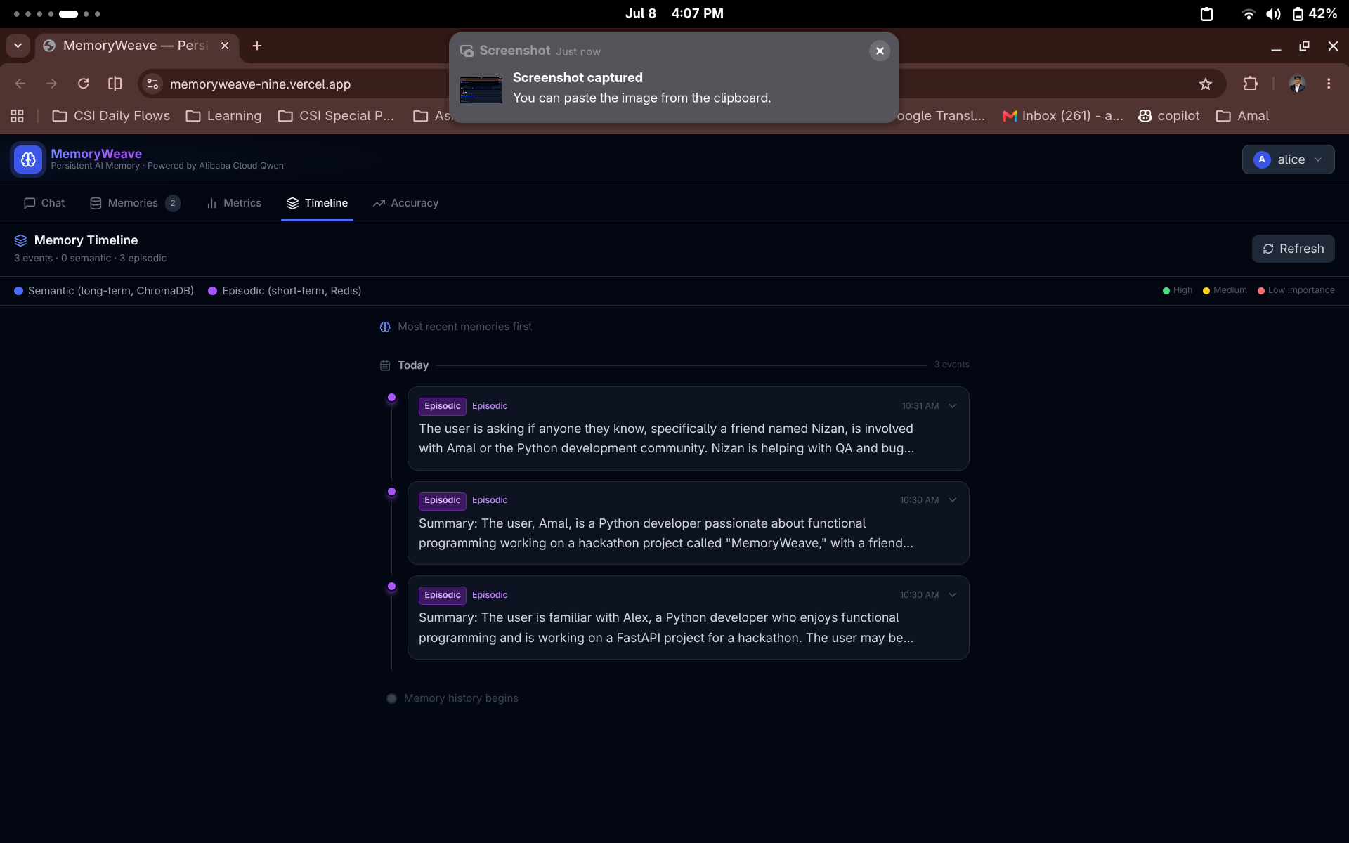Dismiss the Screenshot captured notification
The height and width of the screenshot is (843, 1349).
(880, 51)
